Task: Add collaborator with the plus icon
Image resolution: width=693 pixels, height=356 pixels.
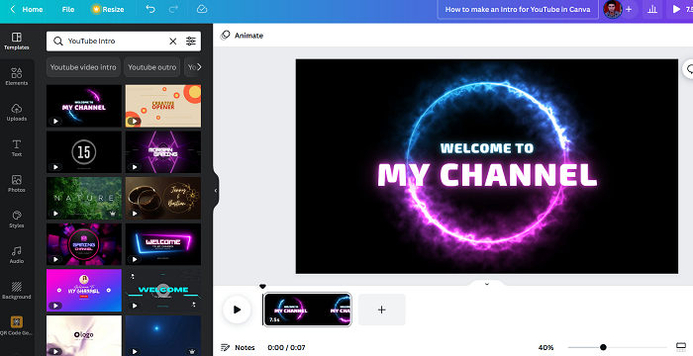Action: (x=629, y=9)
